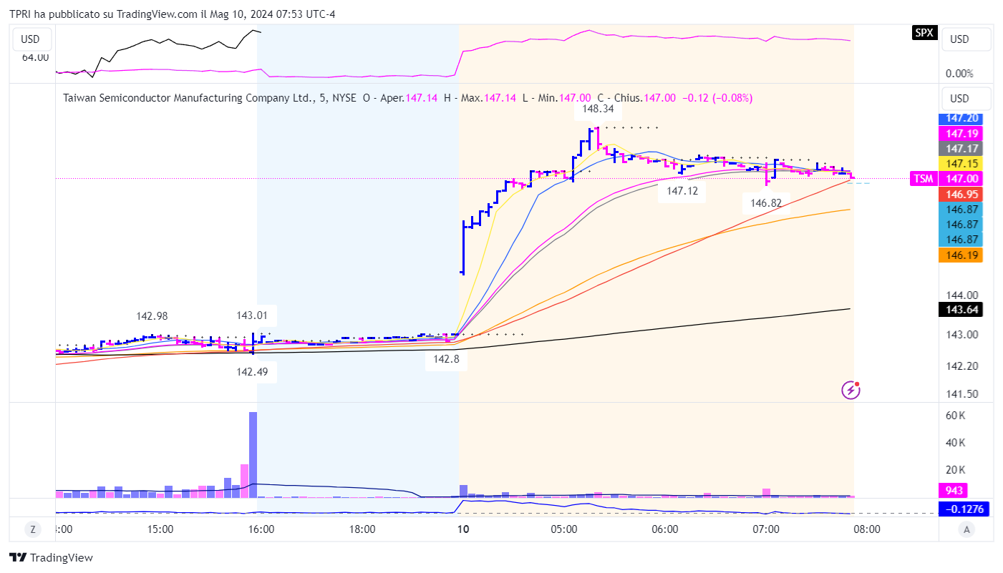Click the 146.82 low price annotation

click(766, 203)
